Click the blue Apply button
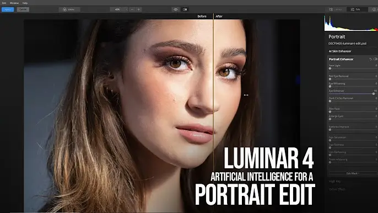The width and height of the screenshot is (378, 213). click(x=8, y=9)
